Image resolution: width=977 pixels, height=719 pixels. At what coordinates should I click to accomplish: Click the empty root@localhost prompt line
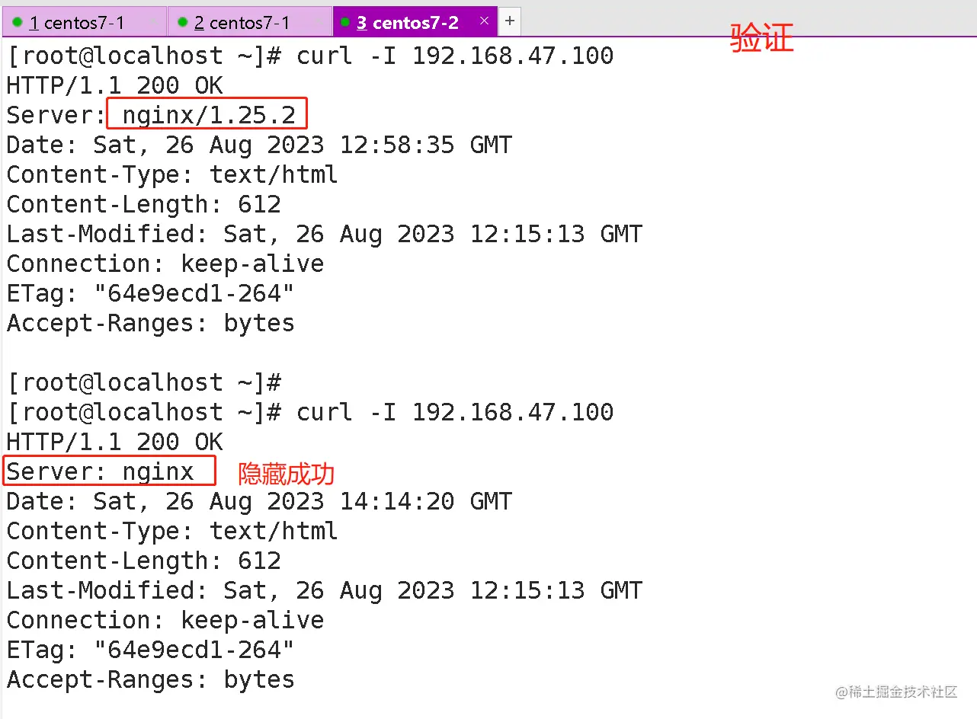145,382
